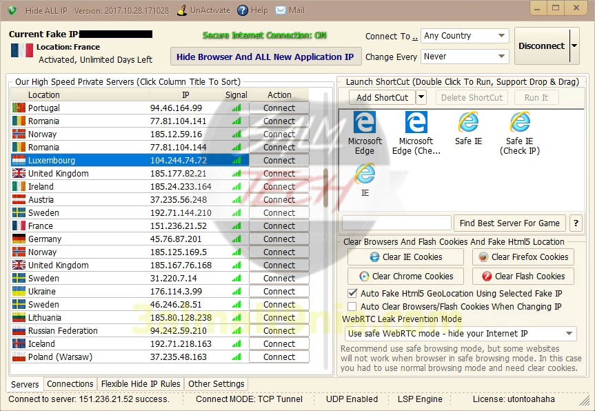
Task: Click the UnActivate broom icon
Action: [182, 10]
